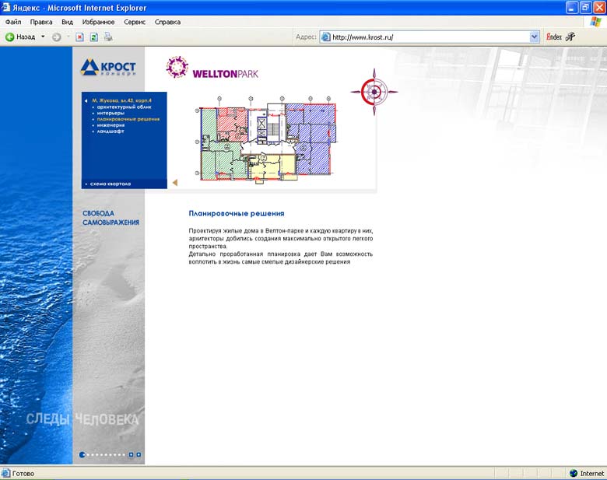Open the Вид menu
This screenshot has height=480, width=607.
pyautogui.click(x=68, y=22)
